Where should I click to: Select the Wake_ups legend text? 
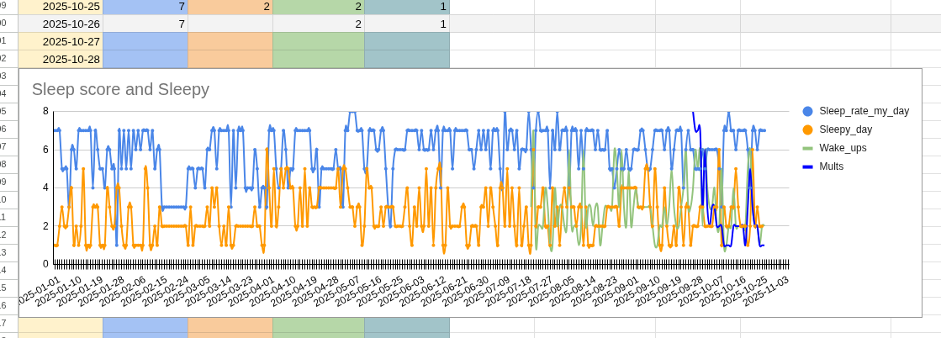(843, 148)
